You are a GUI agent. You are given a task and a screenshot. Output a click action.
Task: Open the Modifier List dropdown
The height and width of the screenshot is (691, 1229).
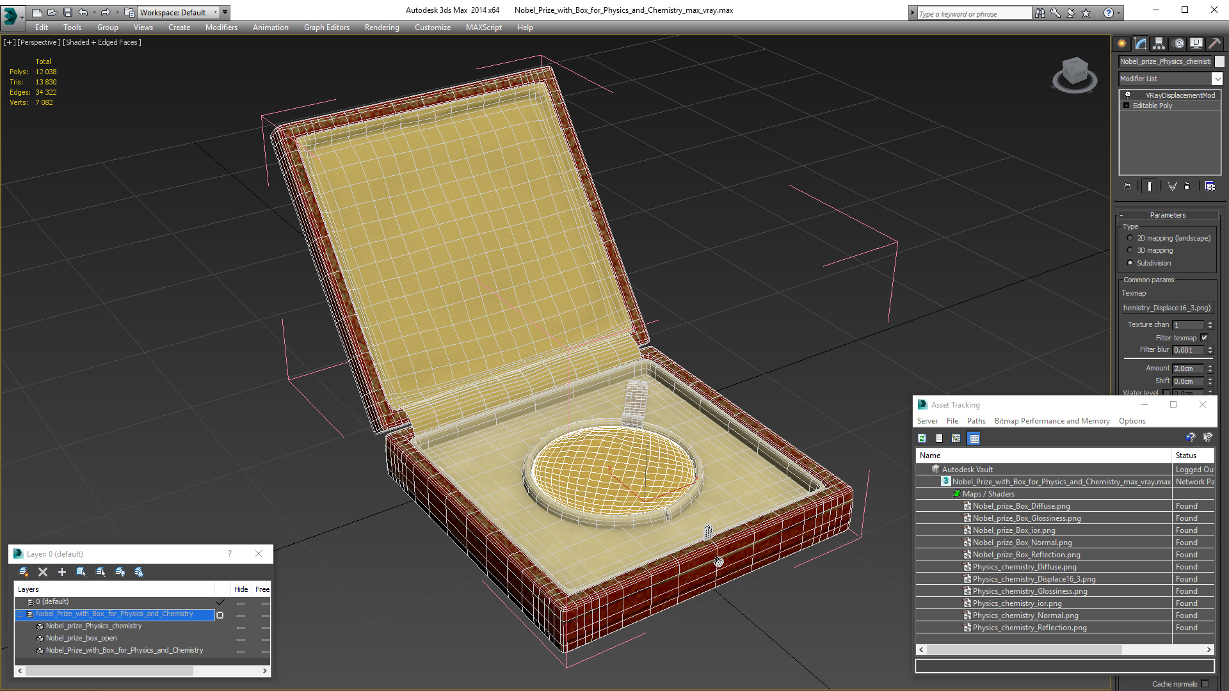1217,79
